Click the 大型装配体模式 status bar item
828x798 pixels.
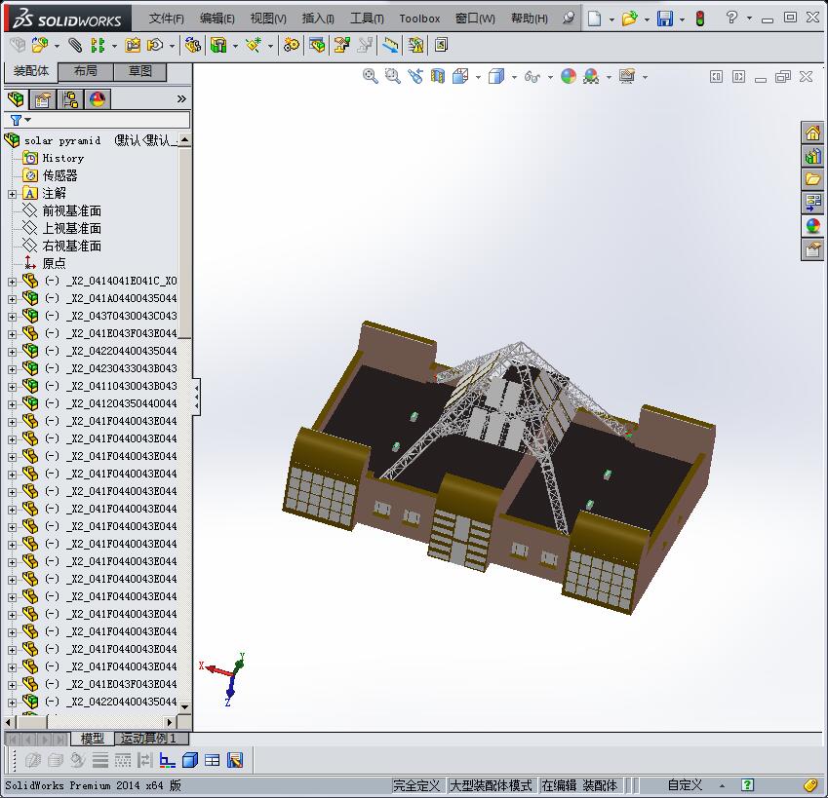click(491, 785)
